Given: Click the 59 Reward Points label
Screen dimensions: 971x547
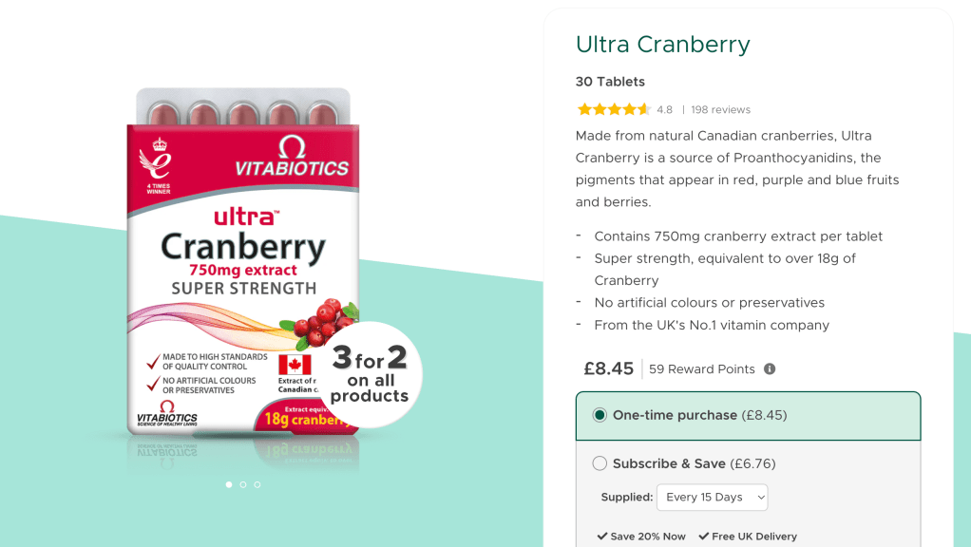Looking at the screenshot, I should [701, 369].
